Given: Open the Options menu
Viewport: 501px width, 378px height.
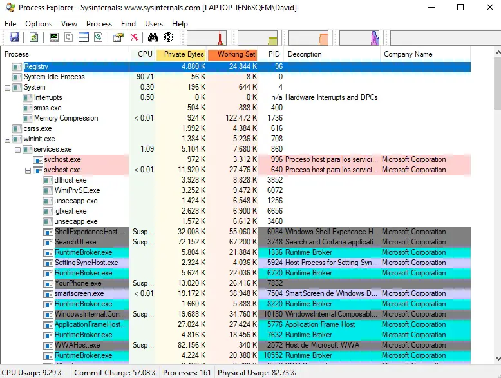Looking at the screenshot, I should [39, 24].
